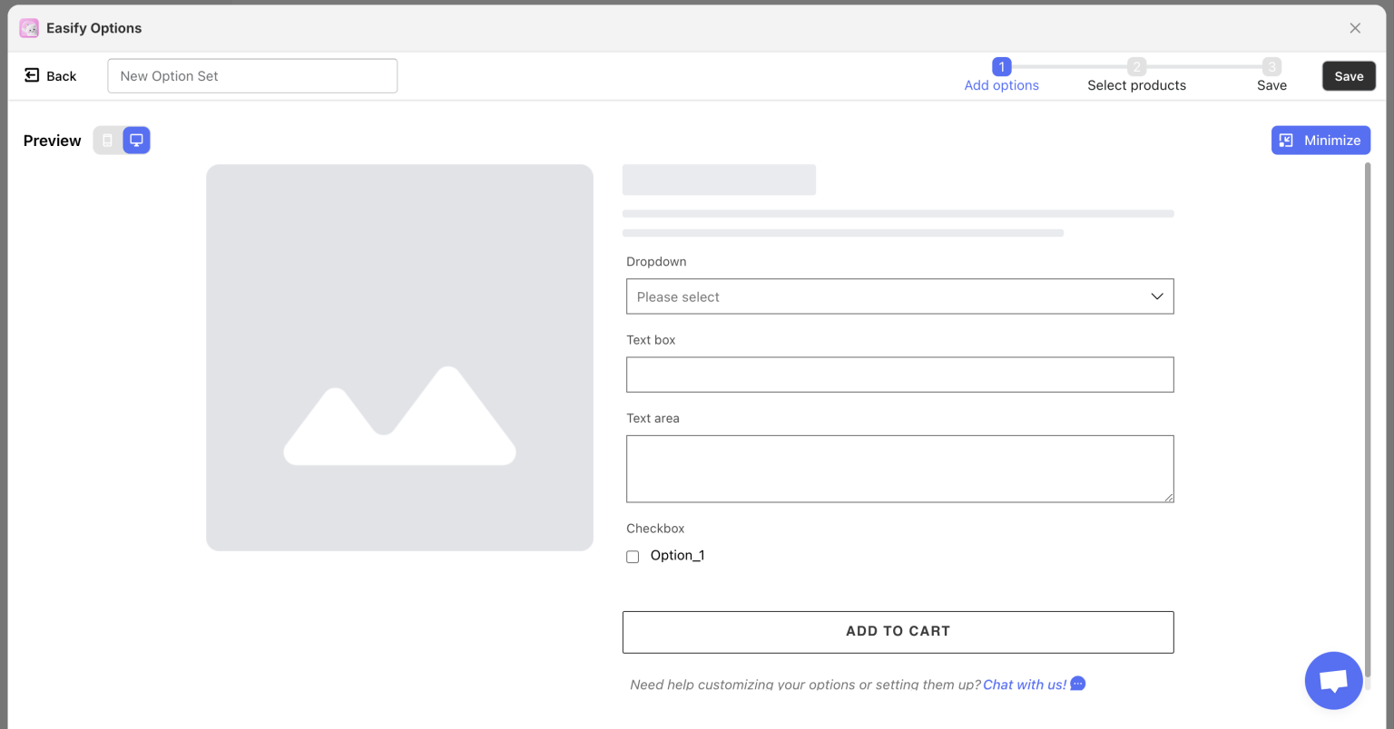Switch preview to mobile view

108,140
